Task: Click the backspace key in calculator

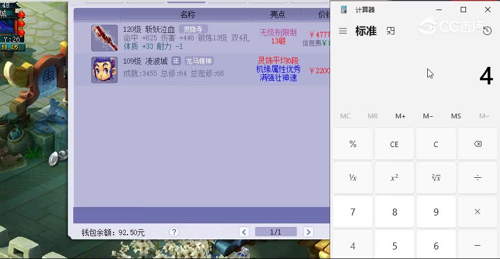Action: 477,144
